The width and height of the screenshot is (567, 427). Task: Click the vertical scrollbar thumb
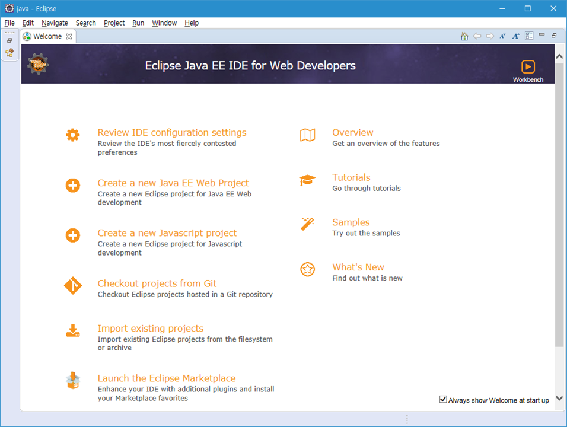(559, 205)
